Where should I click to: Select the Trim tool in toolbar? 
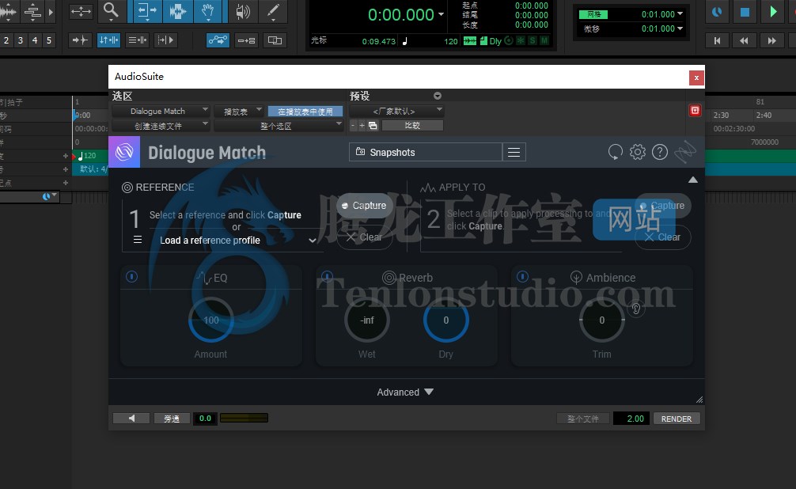(146, 10)
